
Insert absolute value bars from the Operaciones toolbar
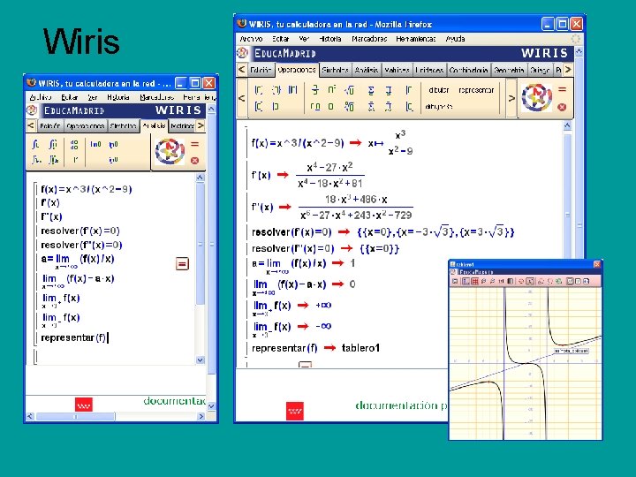(x=293, y=90)
